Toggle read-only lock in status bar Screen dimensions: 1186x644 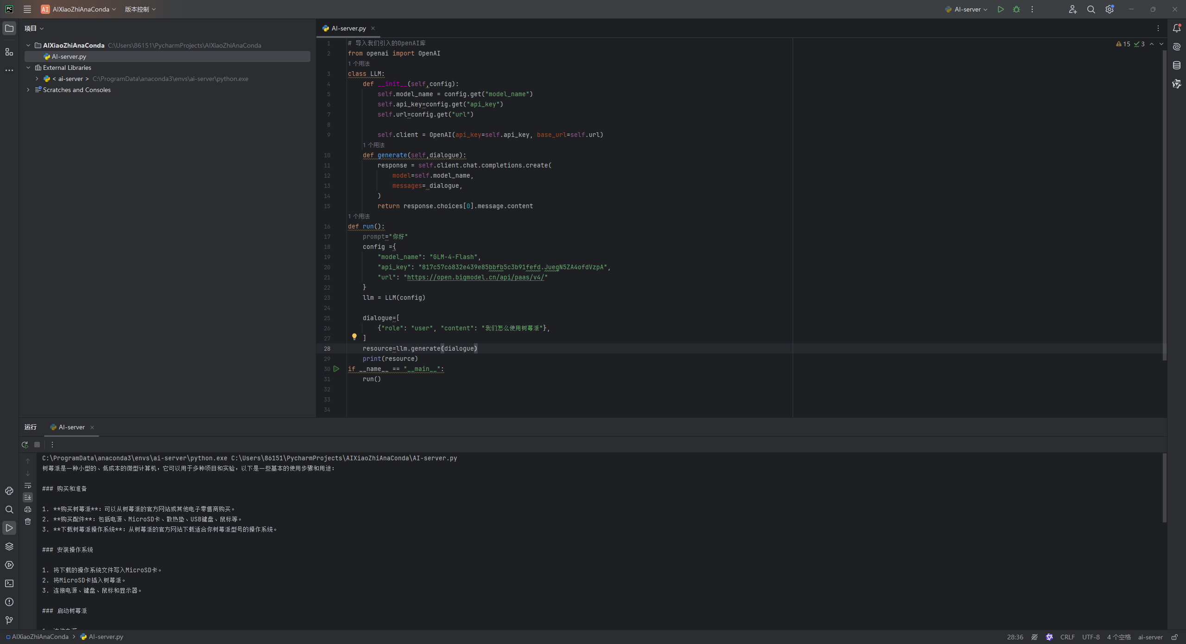[x=1174, y=637]
